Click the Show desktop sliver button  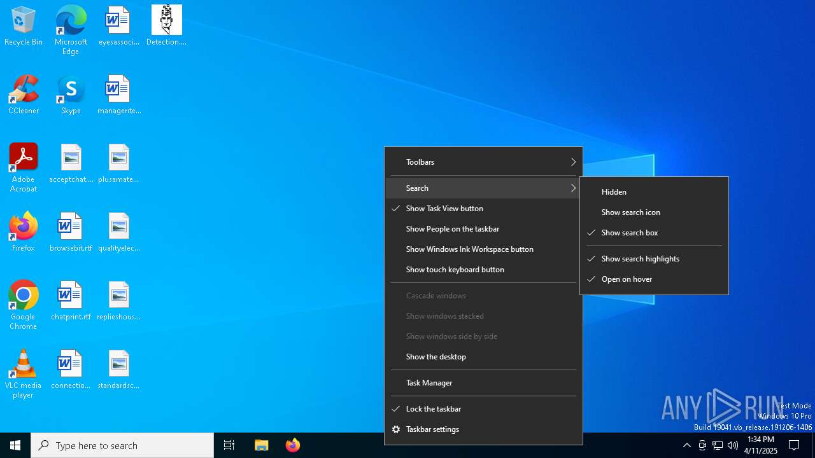(813, 445)
